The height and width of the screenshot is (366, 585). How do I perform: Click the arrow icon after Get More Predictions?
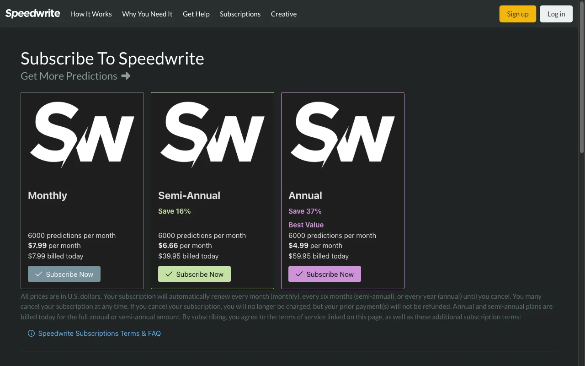pyautogui.click(x=126, y=76)
